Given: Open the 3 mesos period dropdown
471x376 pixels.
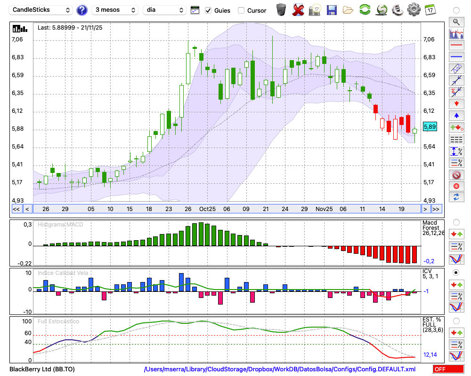Looking at the screenshot, I should (115, 10).
